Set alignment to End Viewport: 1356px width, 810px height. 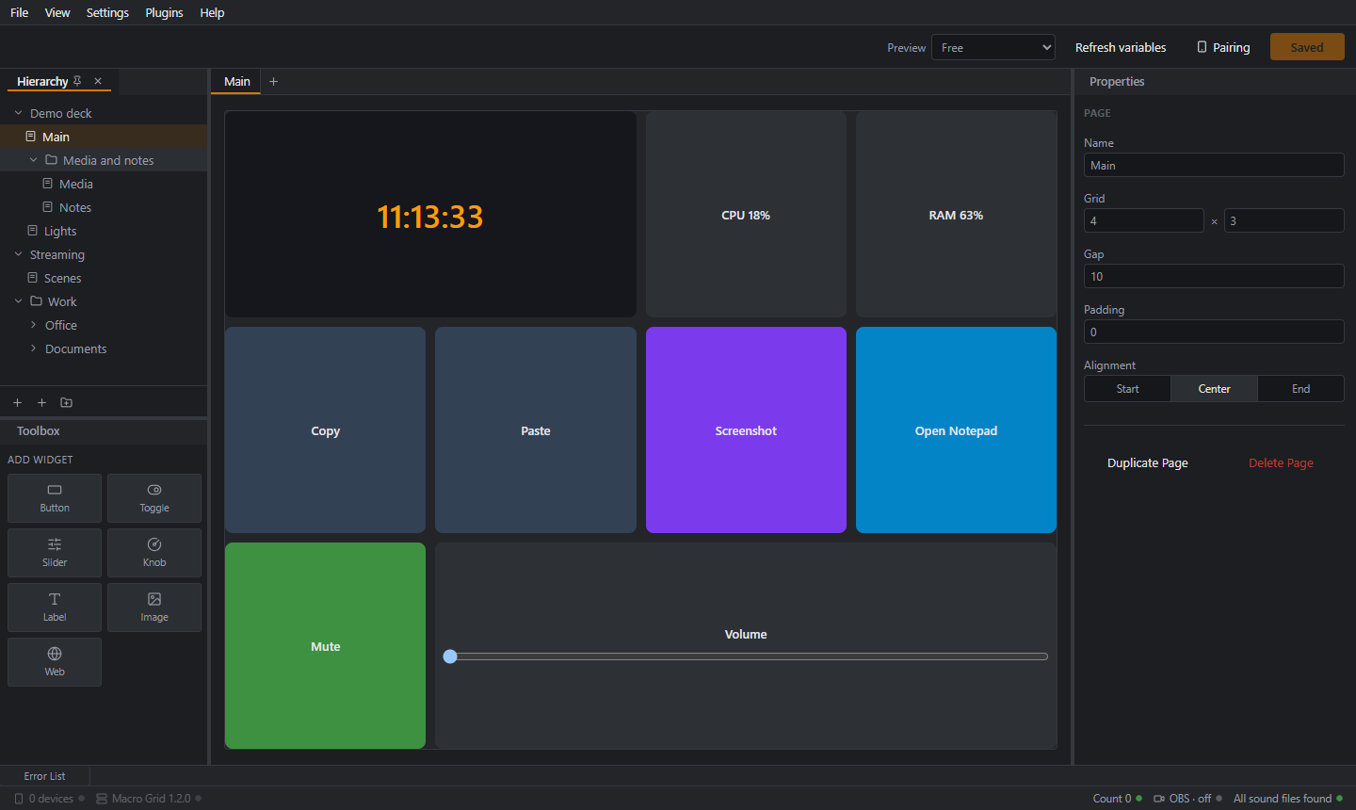click(x=1300, y=389)
